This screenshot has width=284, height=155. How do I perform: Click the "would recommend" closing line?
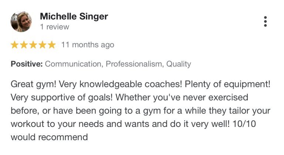(x=49, y=137)
